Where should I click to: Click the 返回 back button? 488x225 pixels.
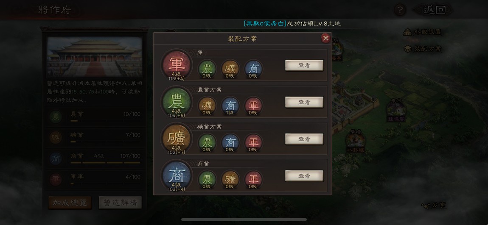(434, 10)
